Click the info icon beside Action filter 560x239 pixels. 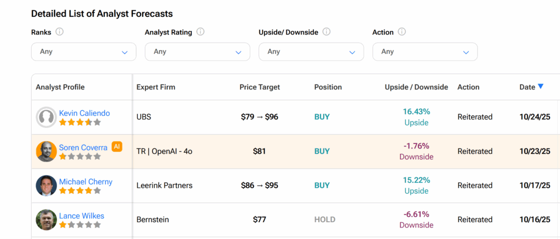[x=402, y=32]
